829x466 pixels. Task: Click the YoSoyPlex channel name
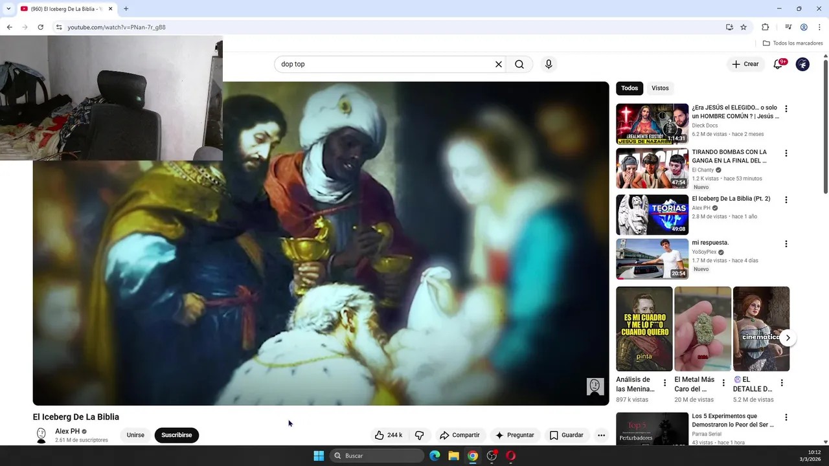[704, 252]
